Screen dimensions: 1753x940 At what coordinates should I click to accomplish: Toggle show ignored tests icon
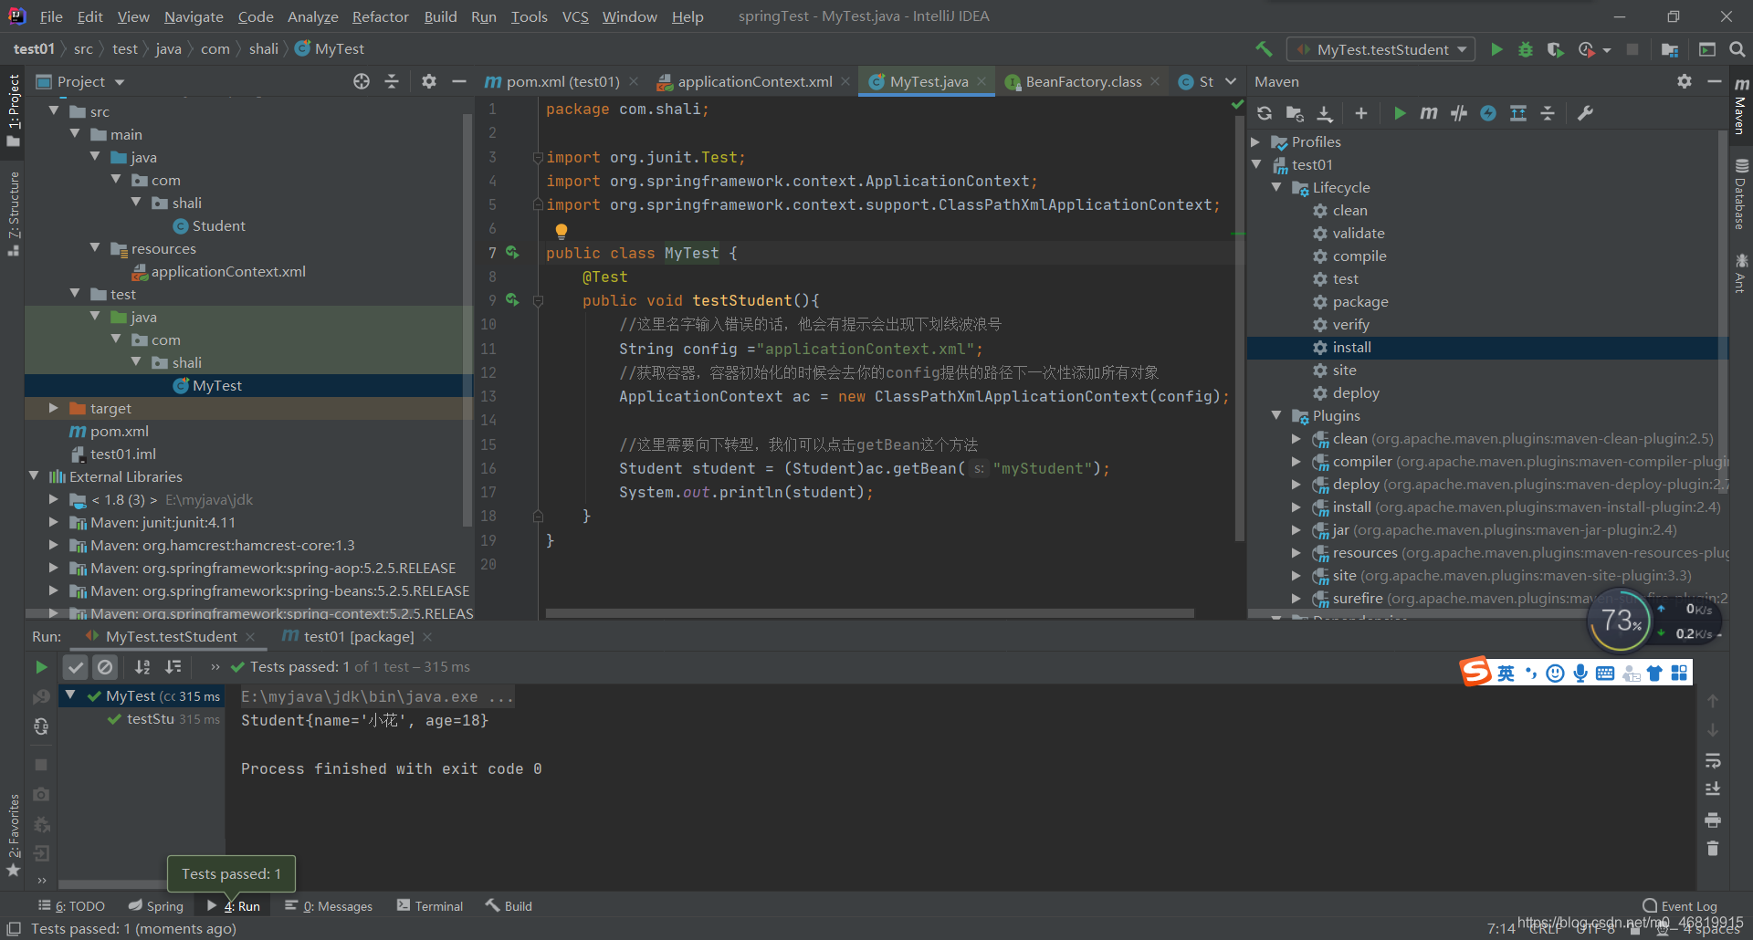pos(106,667)
